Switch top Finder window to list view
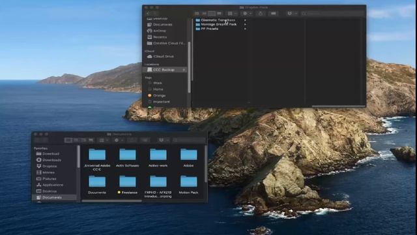The width and height of the screenshot is (417, 235). coord(204,13)
